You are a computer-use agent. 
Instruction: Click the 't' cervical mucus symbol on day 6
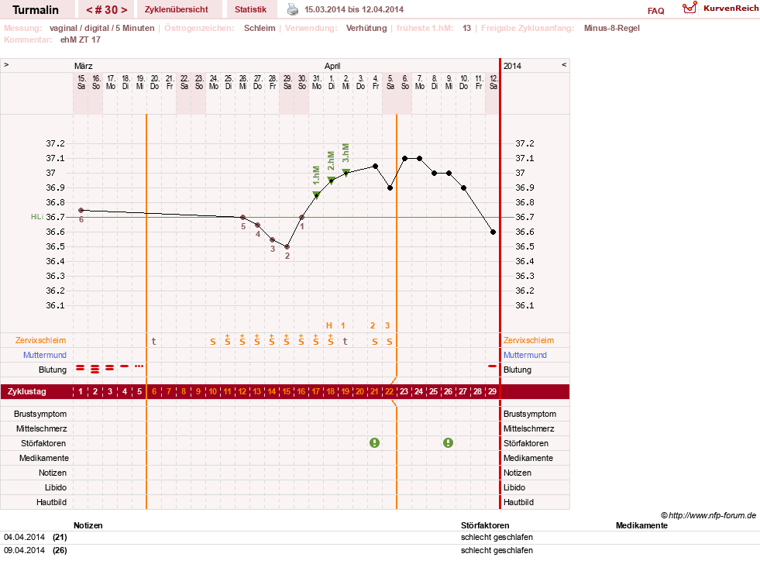[x=153, y=341]
